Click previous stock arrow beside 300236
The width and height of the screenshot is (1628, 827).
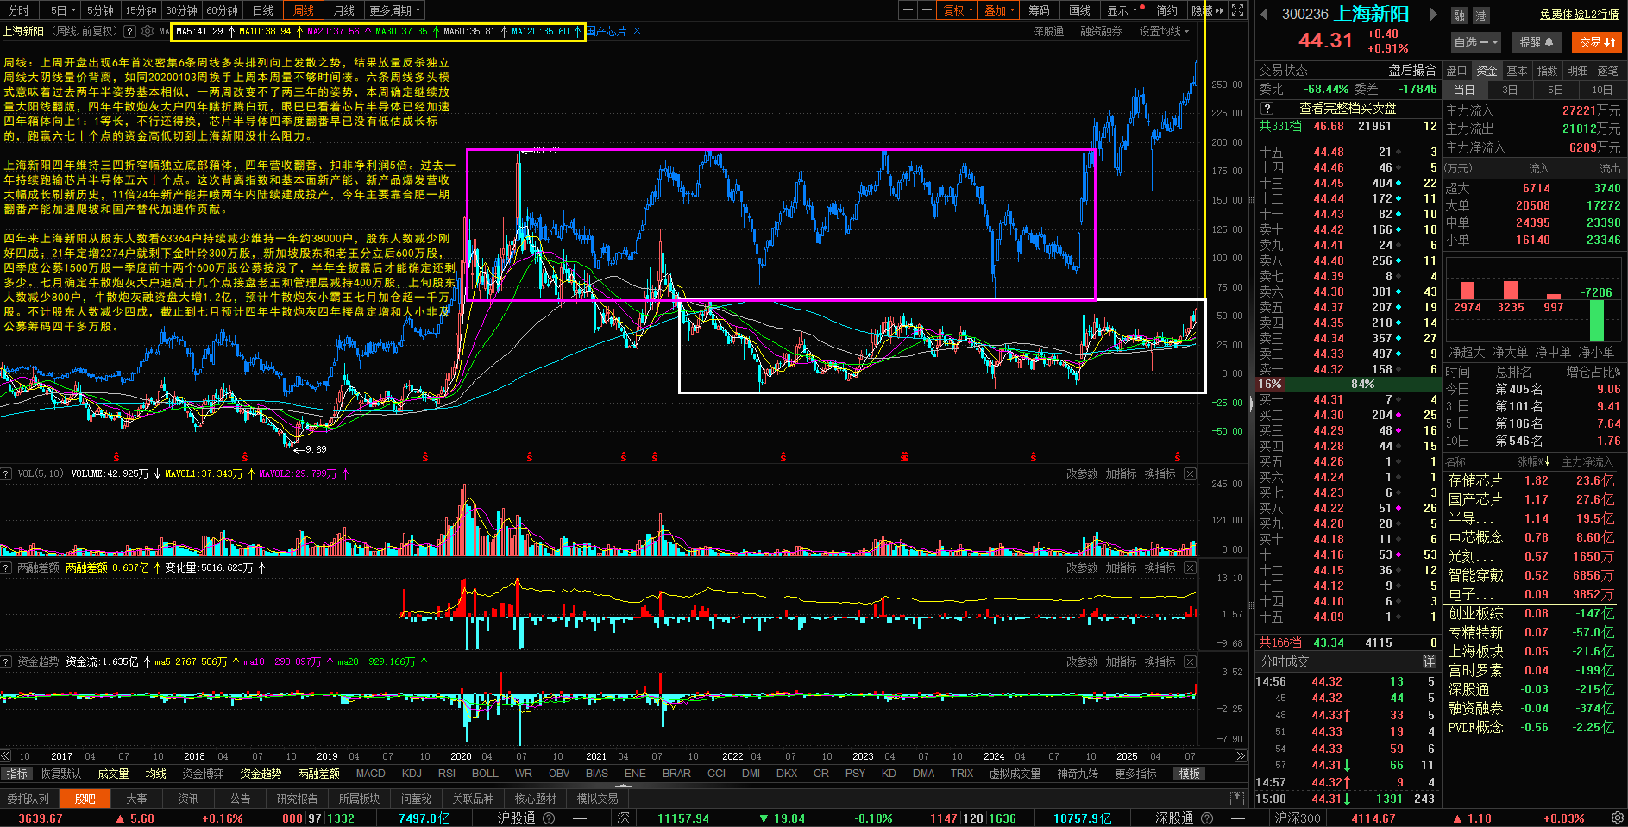(x=1265, y=14)
